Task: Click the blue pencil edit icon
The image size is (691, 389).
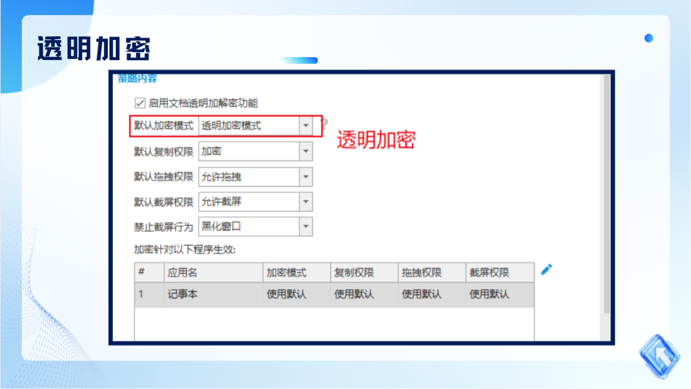Action: 547,269
